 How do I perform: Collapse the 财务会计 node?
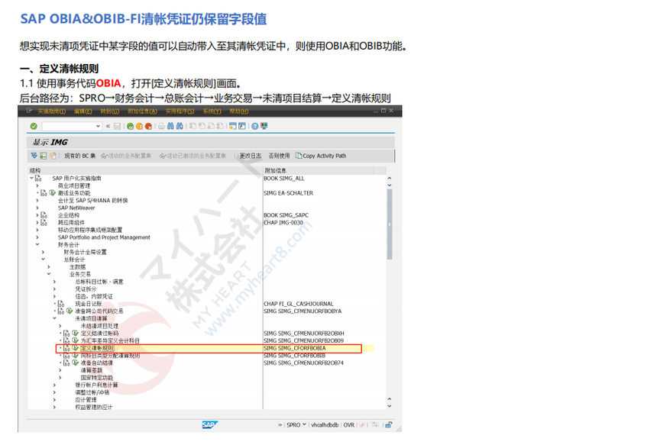37,244
